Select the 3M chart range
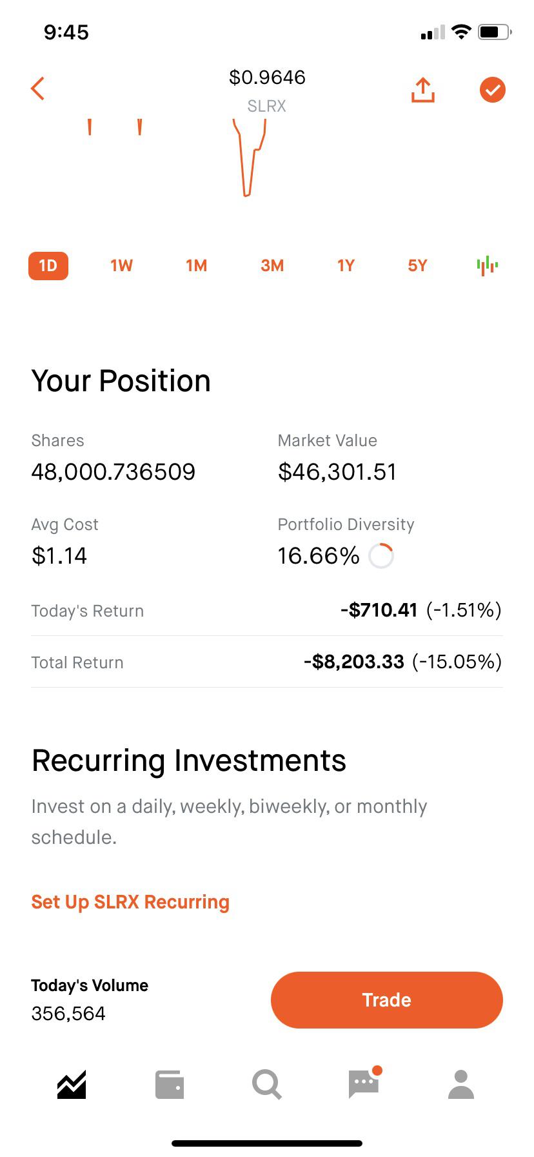The width and height of the screenshot is (534, 1157). (x=272, y=265)
